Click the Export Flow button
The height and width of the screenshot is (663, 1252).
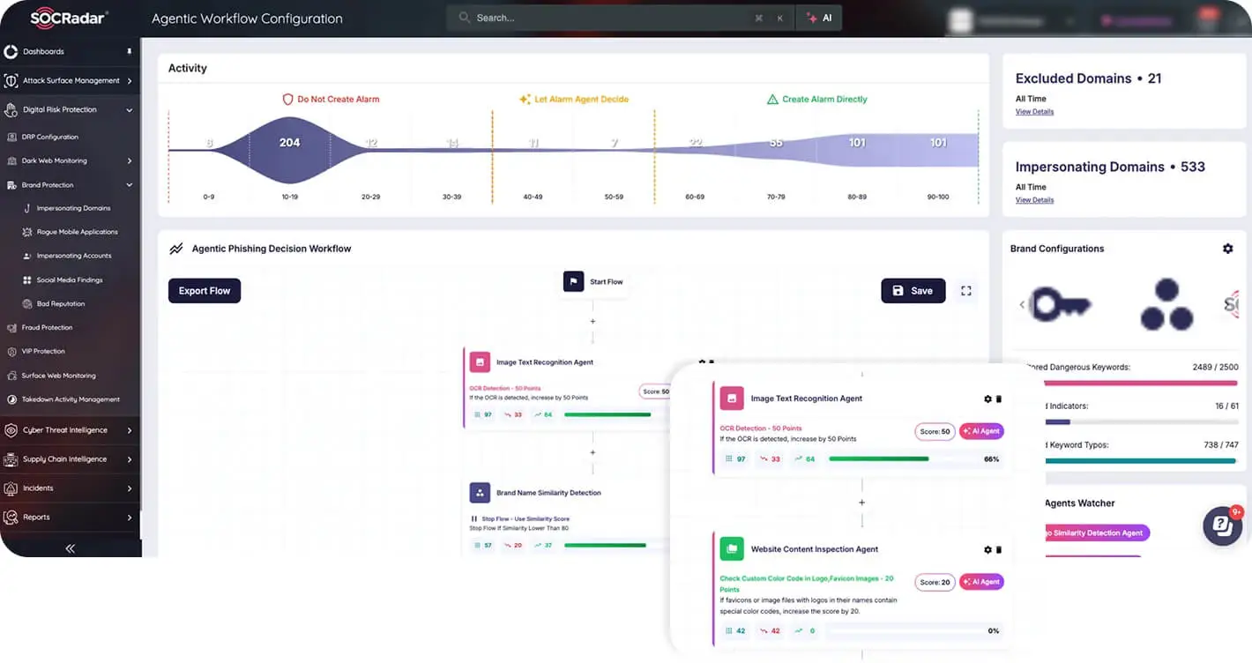point(205,291)
